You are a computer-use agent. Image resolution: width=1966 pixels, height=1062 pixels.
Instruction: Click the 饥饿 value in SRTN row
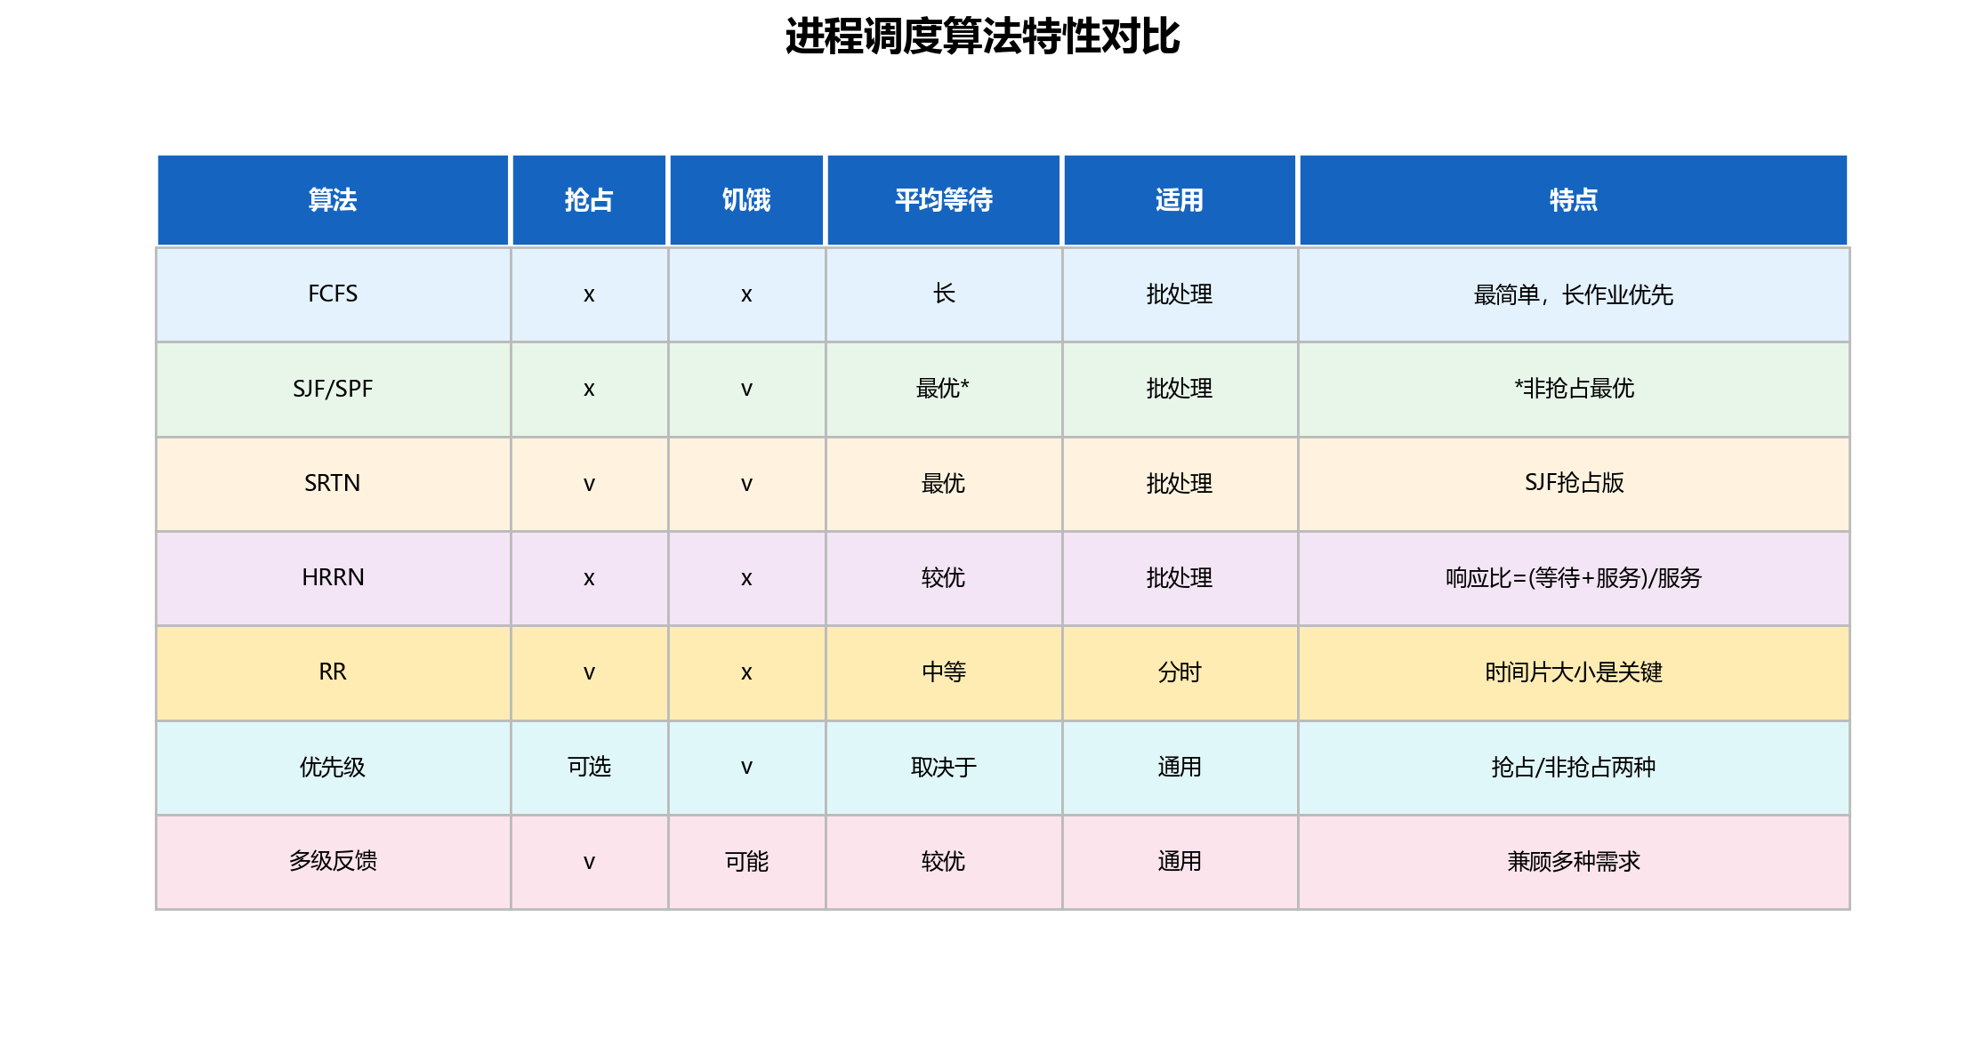[x=746, y=484]
